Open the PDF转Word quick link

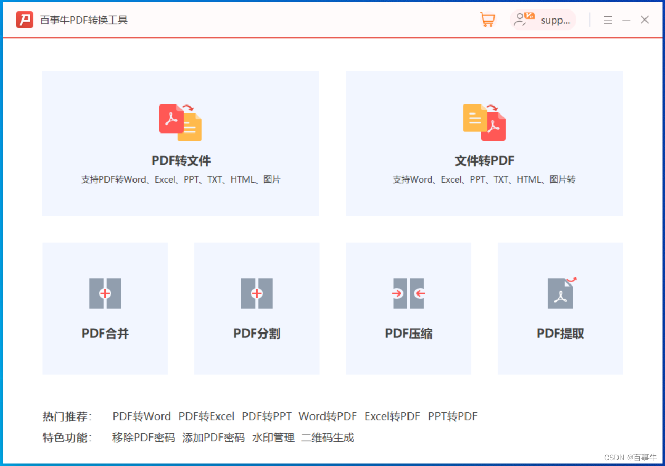coord(142,416)
